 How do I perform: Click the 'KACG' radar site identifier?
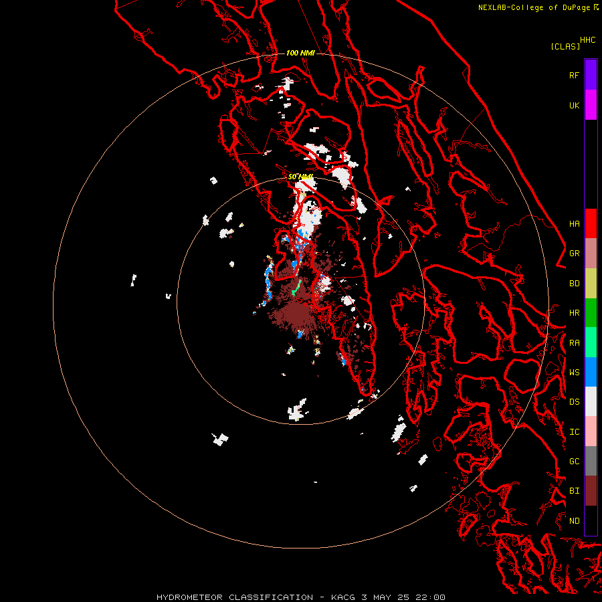click(344, 597)
